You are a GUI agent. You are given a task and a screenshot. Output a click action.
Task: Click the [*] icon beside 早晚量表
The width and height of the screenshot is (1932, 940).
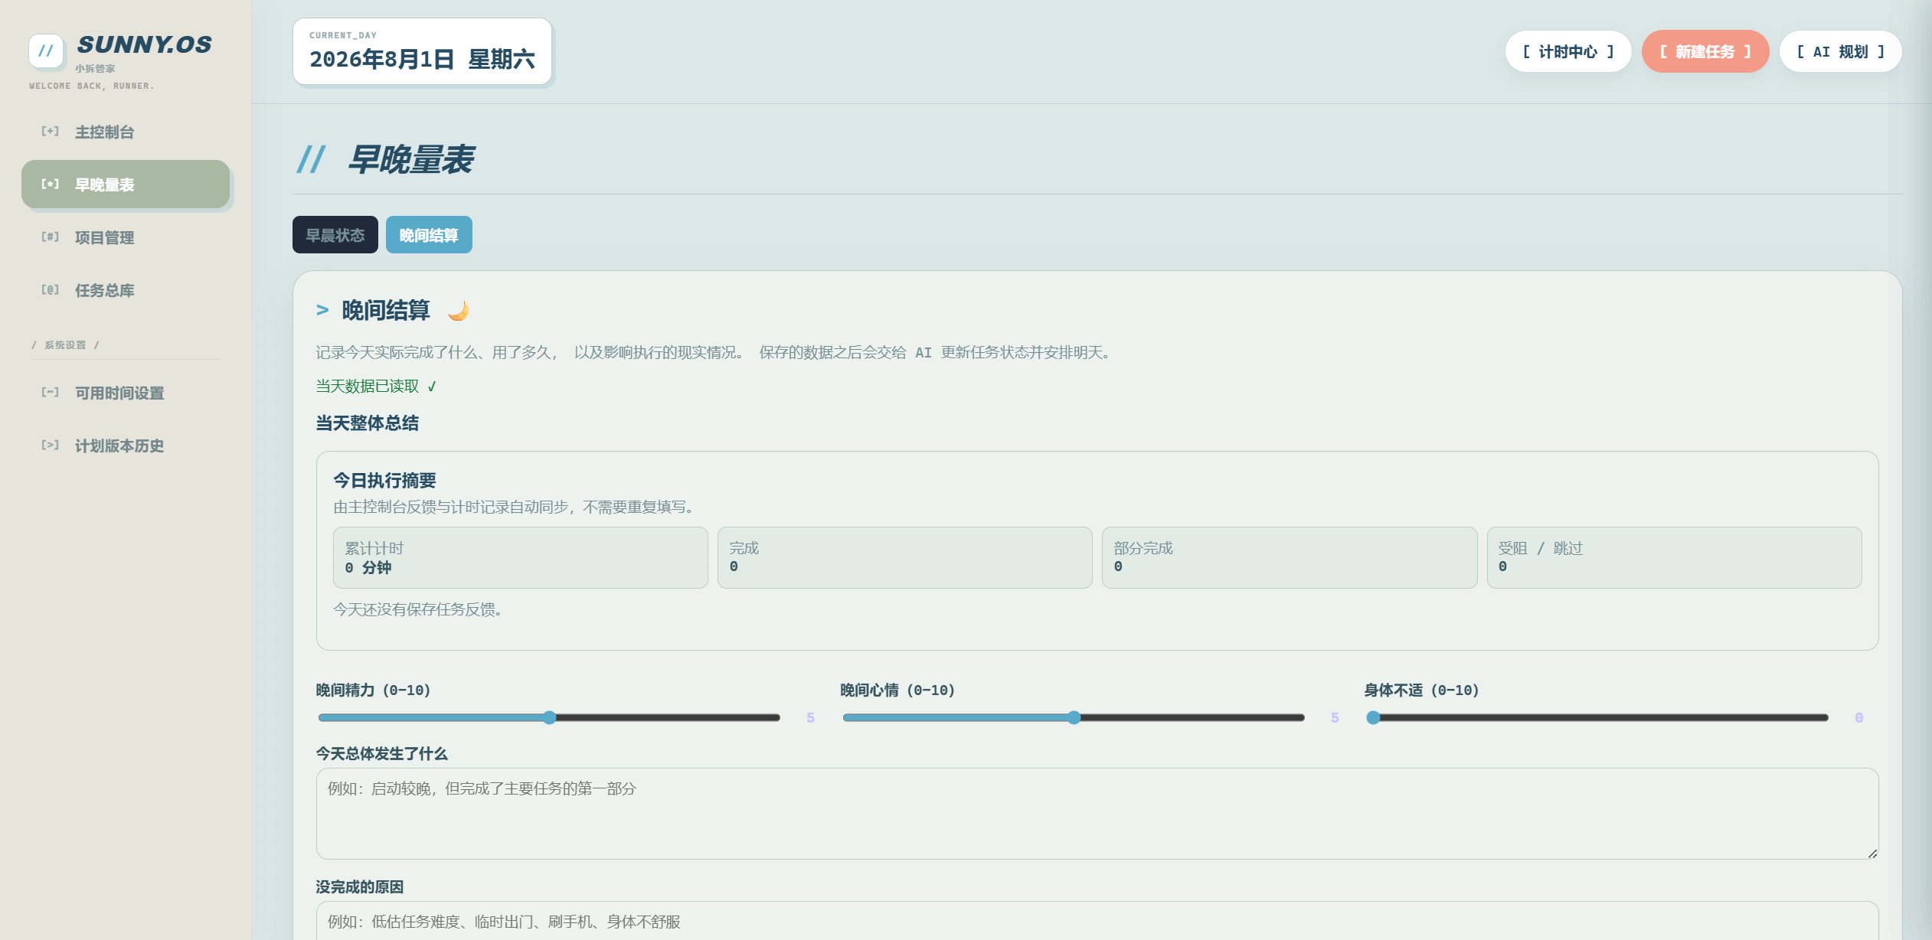coord(50,184)
